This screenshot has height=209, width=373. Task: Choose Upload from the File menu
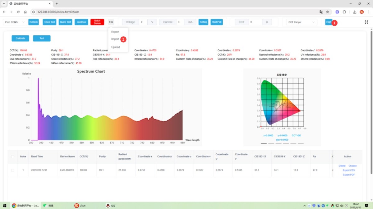[x=116, y=47]
